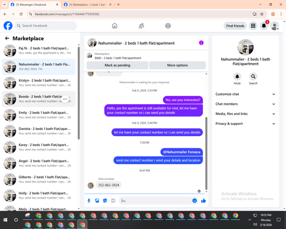This screenshot has width=286, height=229.
Task: Open the tab search dropdown arrow
Action: pyautogui.click(x=5, y=5)
